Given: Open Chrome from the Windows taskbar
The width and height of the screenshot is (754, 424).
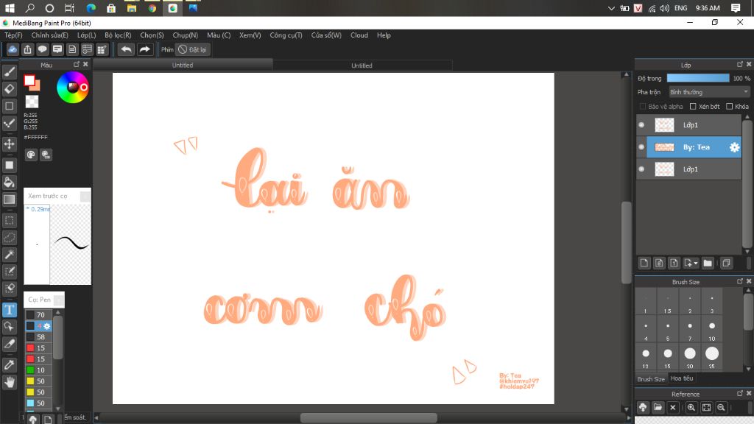Looking at the screenshot, I should (152, 8).
